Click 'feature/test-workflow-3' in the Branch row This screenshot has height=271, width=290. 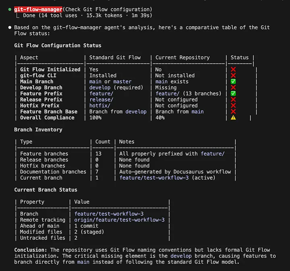tap(109, 214)
